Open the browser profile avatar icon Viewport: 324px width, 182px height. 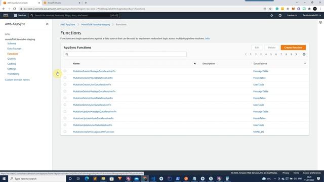(x=315, y=9)
